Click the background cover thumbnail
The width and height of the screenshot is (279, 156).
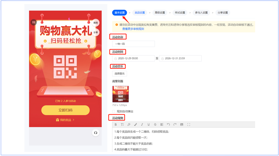(120, 94)
